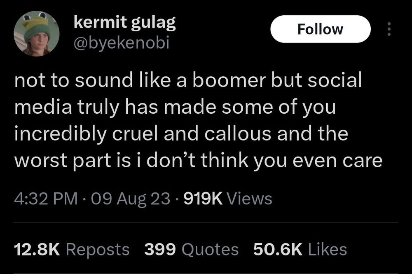The image size is (412, 274).
Task: Open the Likes label list
Action: click(328, 249)
